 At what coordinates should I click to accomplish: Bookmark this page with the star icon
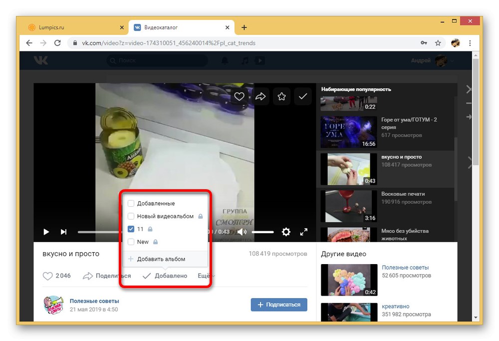click(438, 43)
